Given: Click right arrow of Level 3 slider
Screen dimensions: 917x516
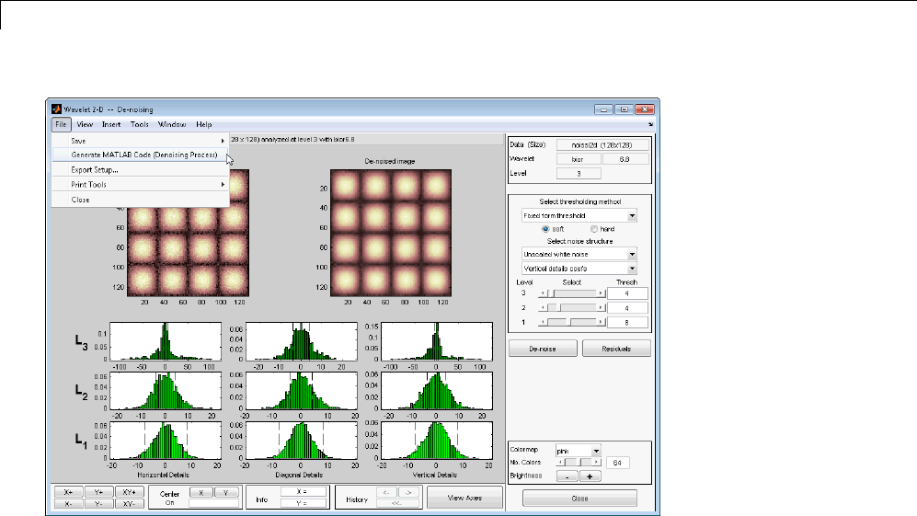Looking at the screenshot, I should coord(601,293).
